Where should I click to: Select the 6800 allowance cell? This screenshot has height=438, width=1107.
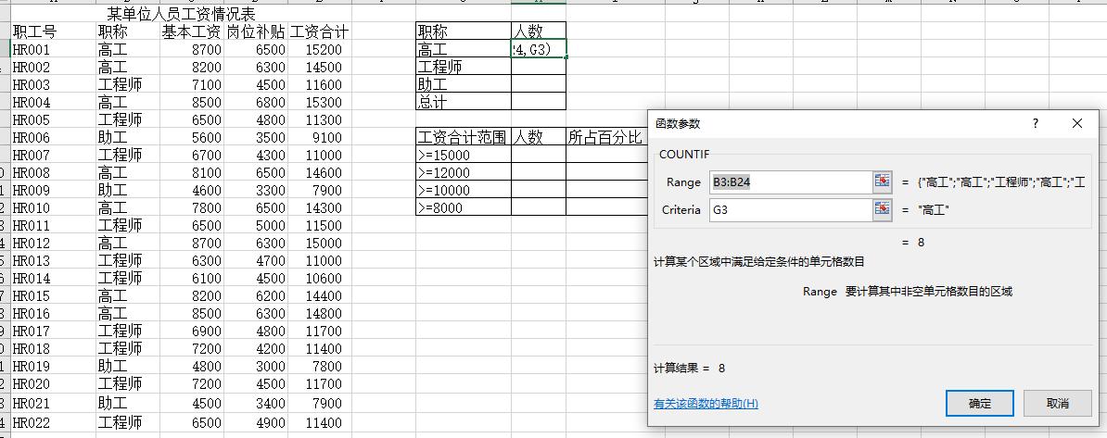256,102
